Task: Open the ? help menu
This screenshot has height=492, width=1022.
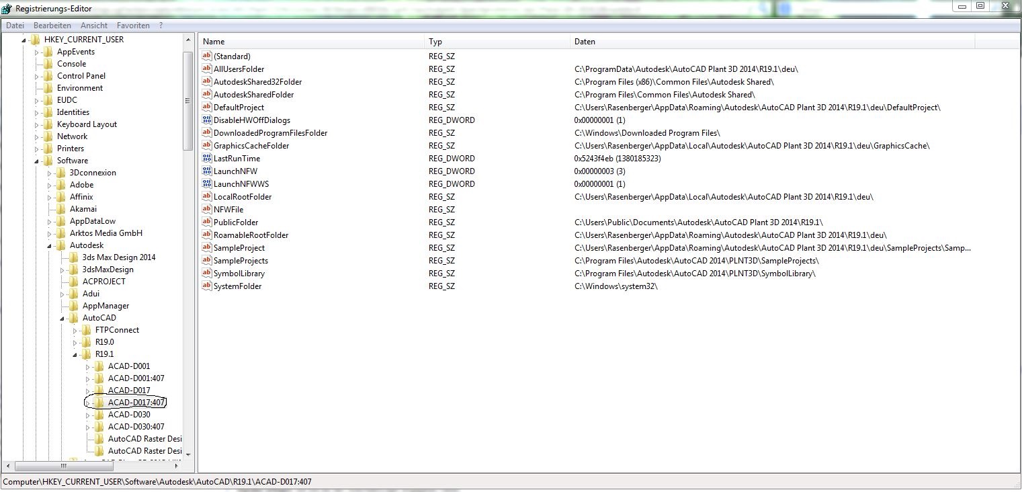Action: [161, 26]
